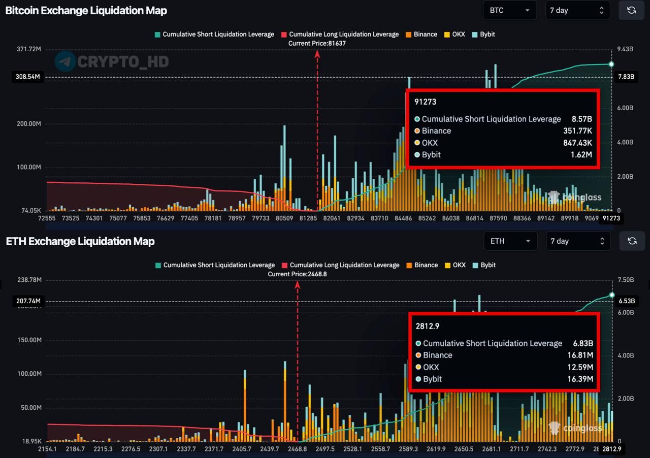This screenshot has height=458, width=650.
Task: Click the endpoint dot of ETH cumulative short line
Action: click(x=612, y=295)
